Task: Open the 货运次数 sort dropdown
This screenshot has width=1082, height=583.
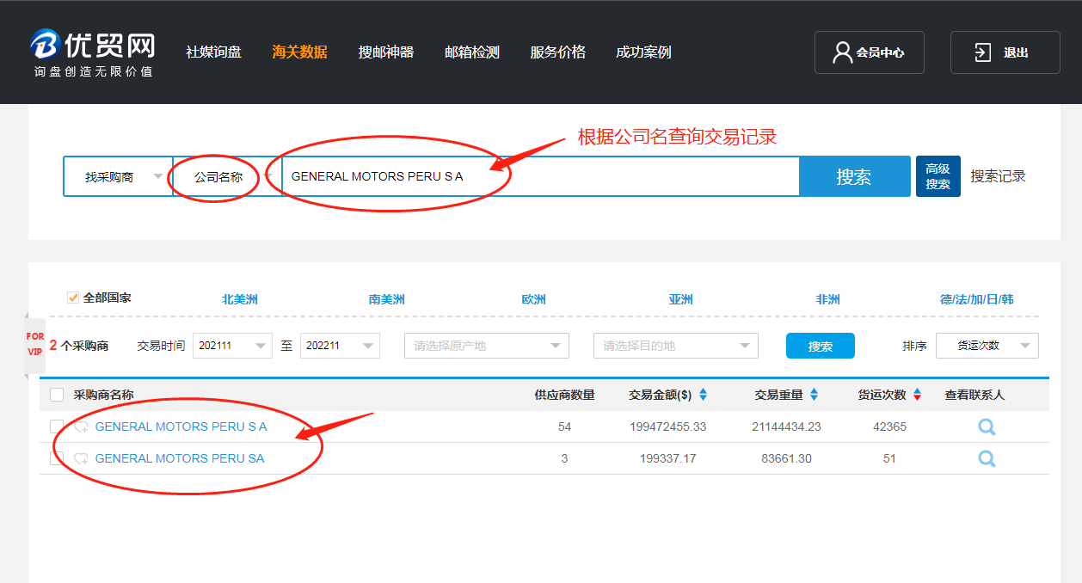Action: click(x=987, y=346)
